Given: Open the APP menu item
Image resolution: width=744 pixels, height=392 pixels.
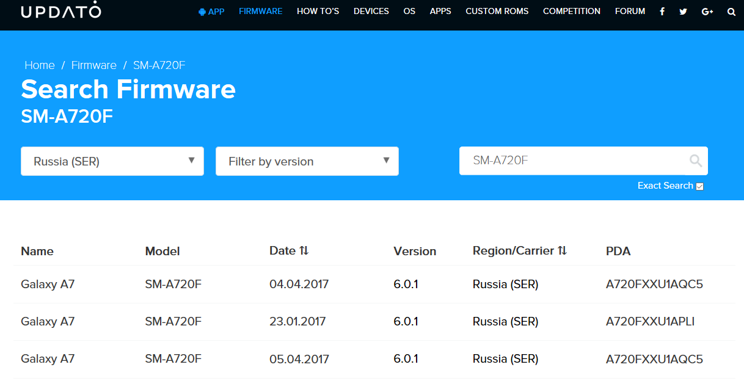Looking at the screenshot, I should 211,12.
